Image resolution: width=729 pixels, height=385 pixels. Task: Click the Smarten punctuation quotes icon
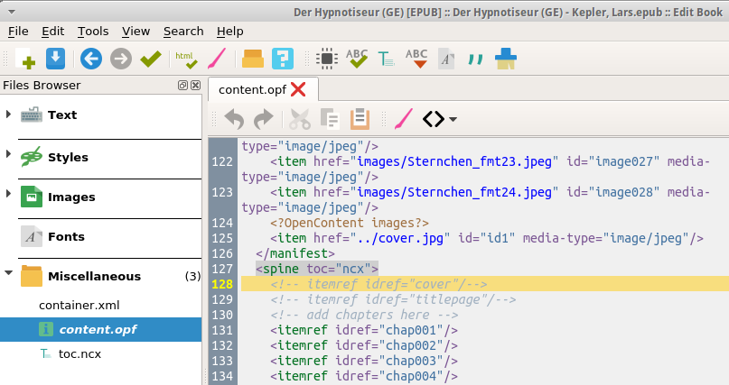(475, 60)
